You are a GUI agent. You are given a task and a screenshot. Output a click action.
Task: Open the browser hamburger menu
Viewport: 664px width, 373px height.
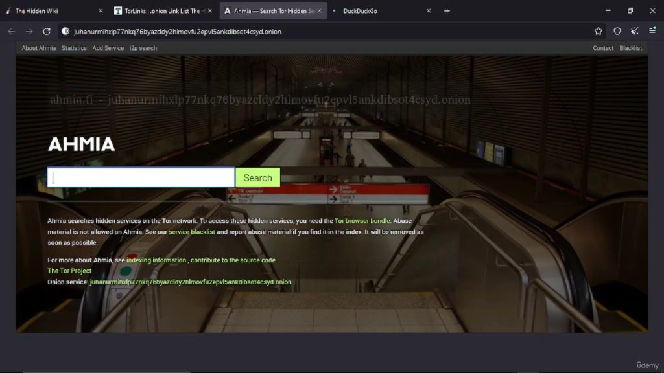(x=652, y=30)
